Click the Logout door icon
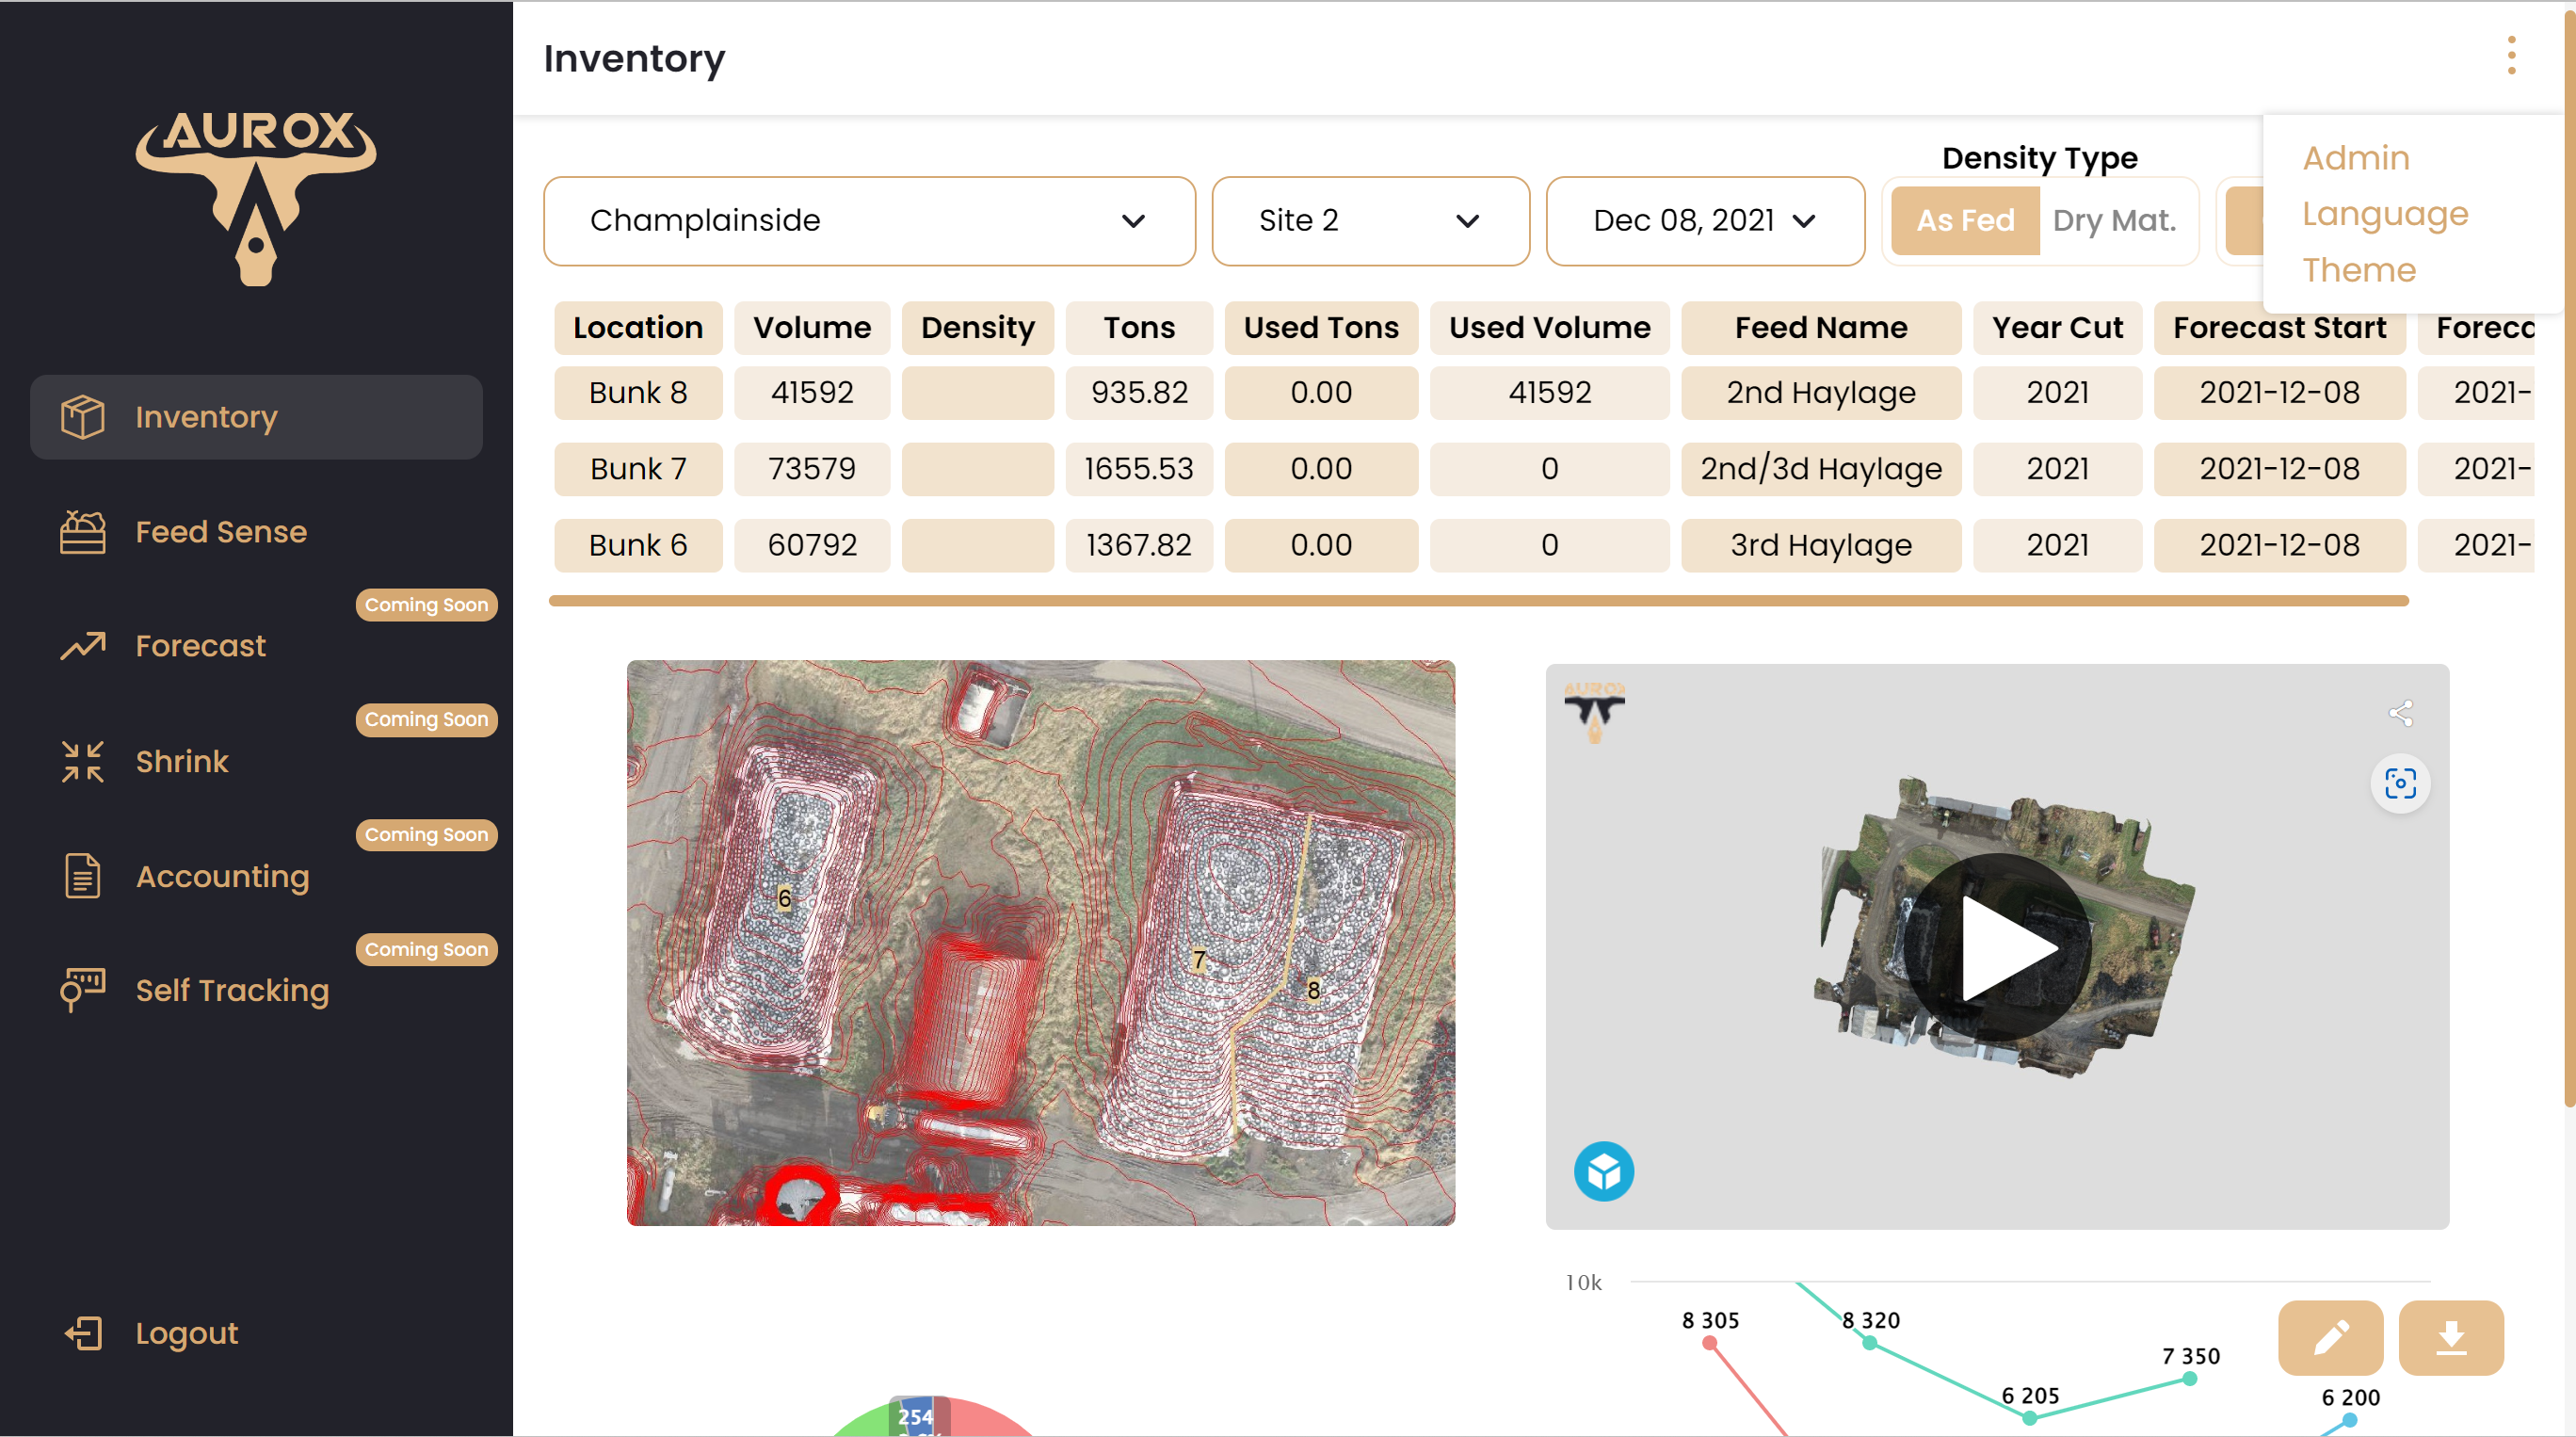 coord(84,1333)
